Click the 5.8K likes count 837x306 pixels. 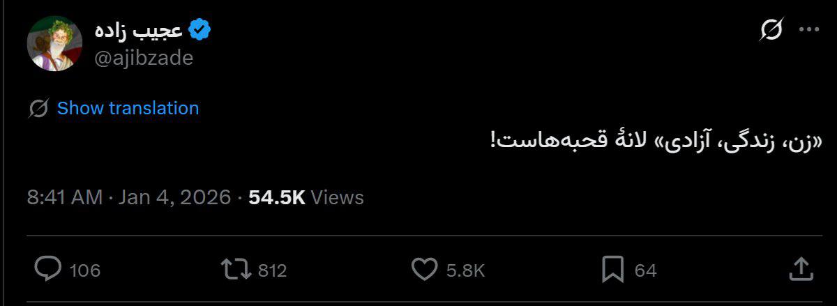click(465, 270)
